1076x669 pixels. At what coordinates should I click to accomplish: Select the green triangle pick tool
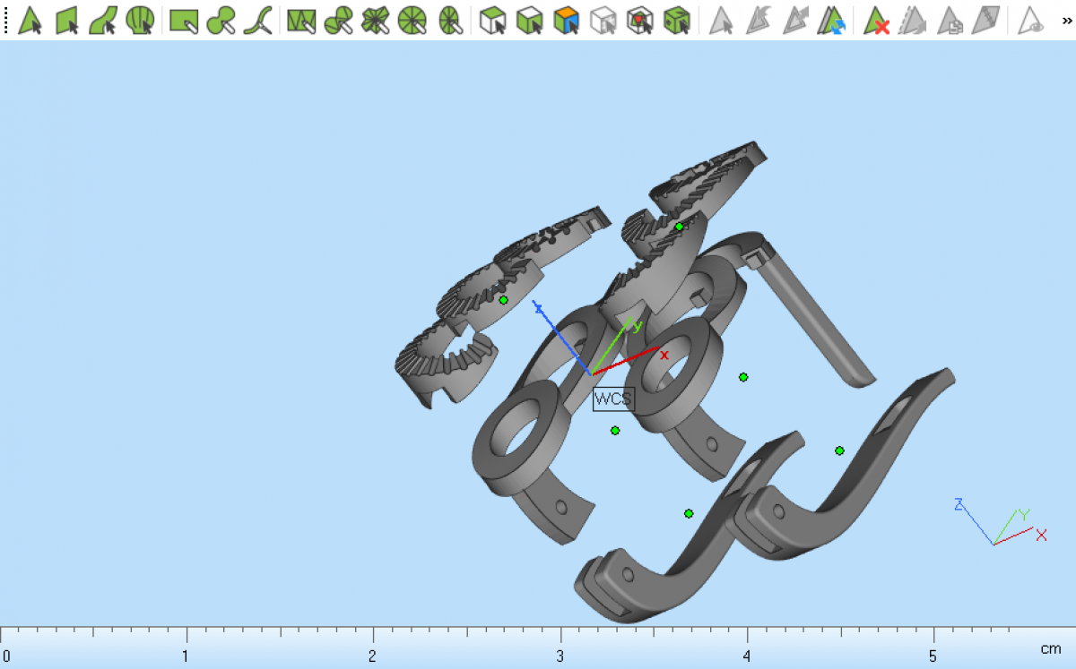click(30, 20)
